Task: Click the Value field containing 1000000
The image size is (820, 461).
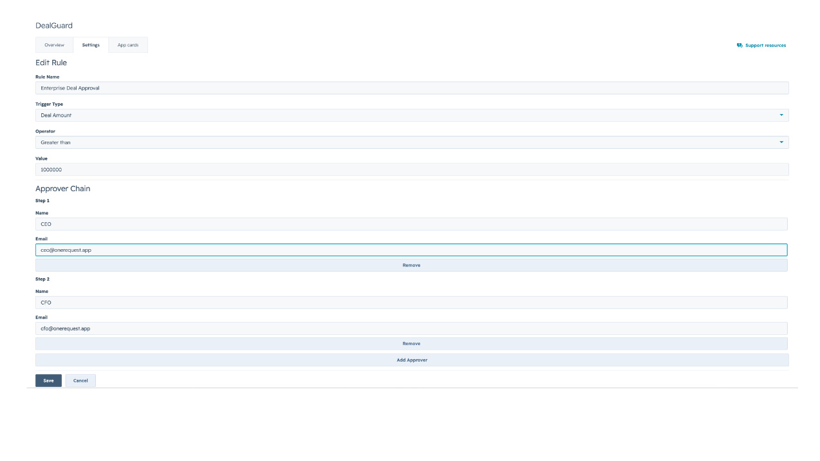Action: pos(412,169)
